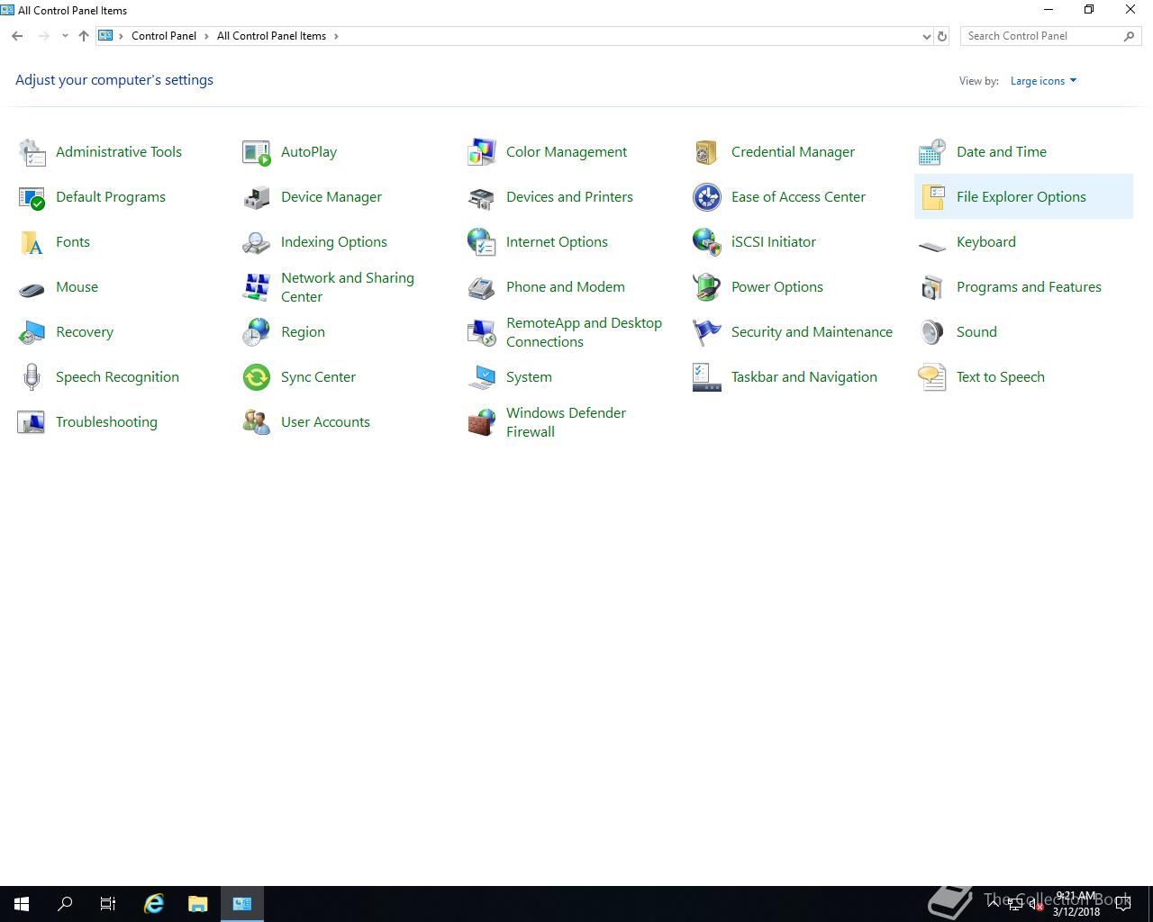Open the Phone and Modem icon

pos(482,287)
